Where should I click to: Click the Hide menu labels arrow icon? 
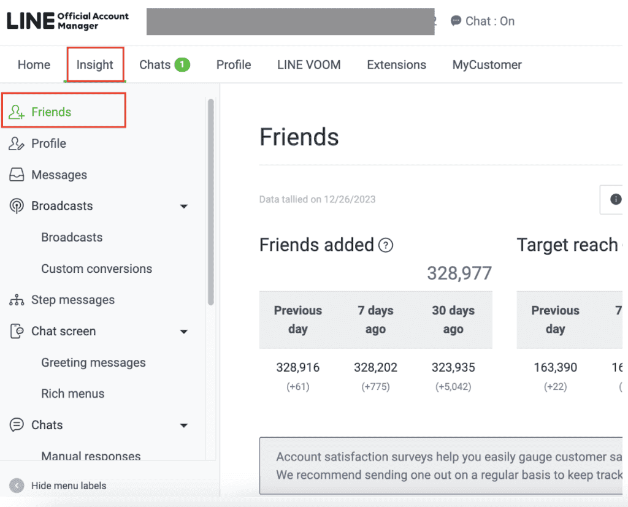pyautogui.click(x=17, y=486)
